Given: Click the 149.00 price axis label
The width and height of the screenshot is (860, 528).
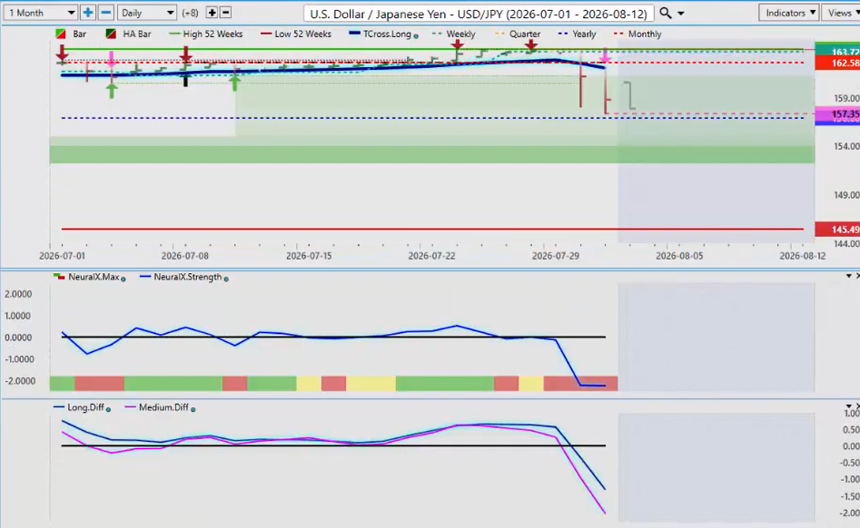Looking at the screenshot, I should point(846,195).
